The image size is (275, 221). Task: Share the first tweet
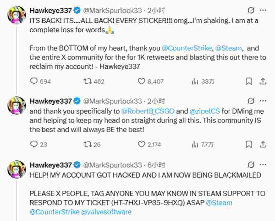[x=263, y=81]
